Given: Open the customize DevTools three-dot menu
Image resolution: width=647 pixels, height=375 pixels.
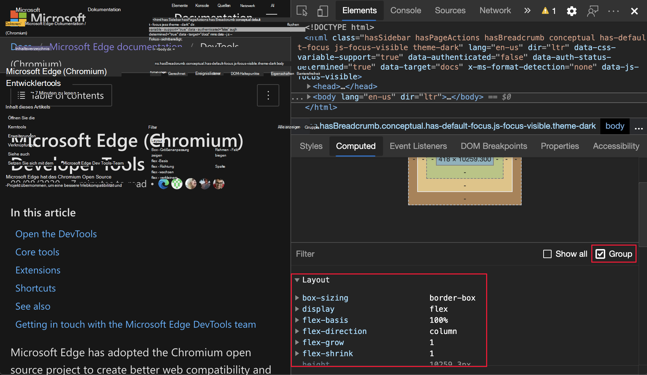Looking at the screenshot, I should pos(613,11).
